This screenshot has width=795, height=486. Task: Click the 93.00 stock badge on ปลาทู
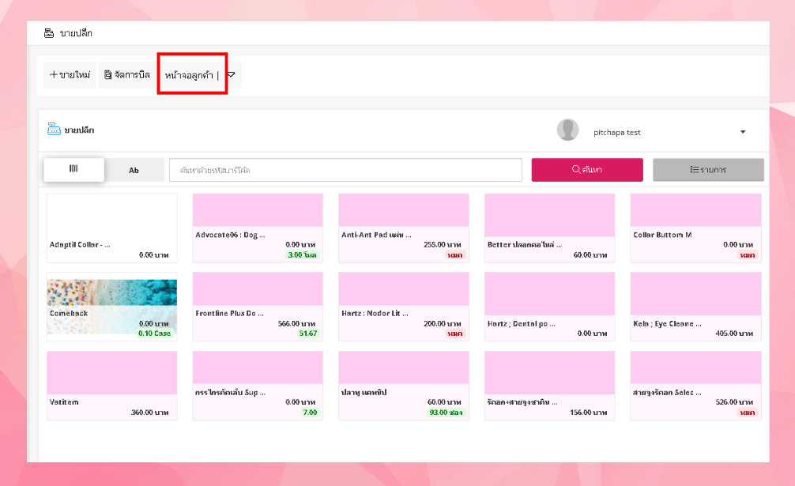(x=446, y=413)
